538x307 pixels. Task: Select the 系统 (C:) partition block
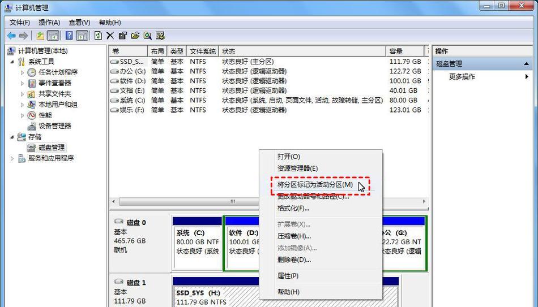point(197,243)
